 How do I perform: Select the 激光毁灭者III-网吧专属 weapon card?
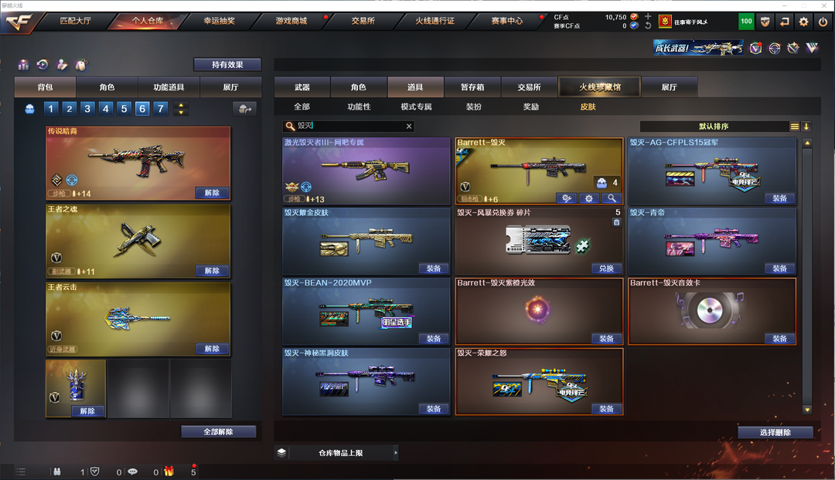[366, 171]
